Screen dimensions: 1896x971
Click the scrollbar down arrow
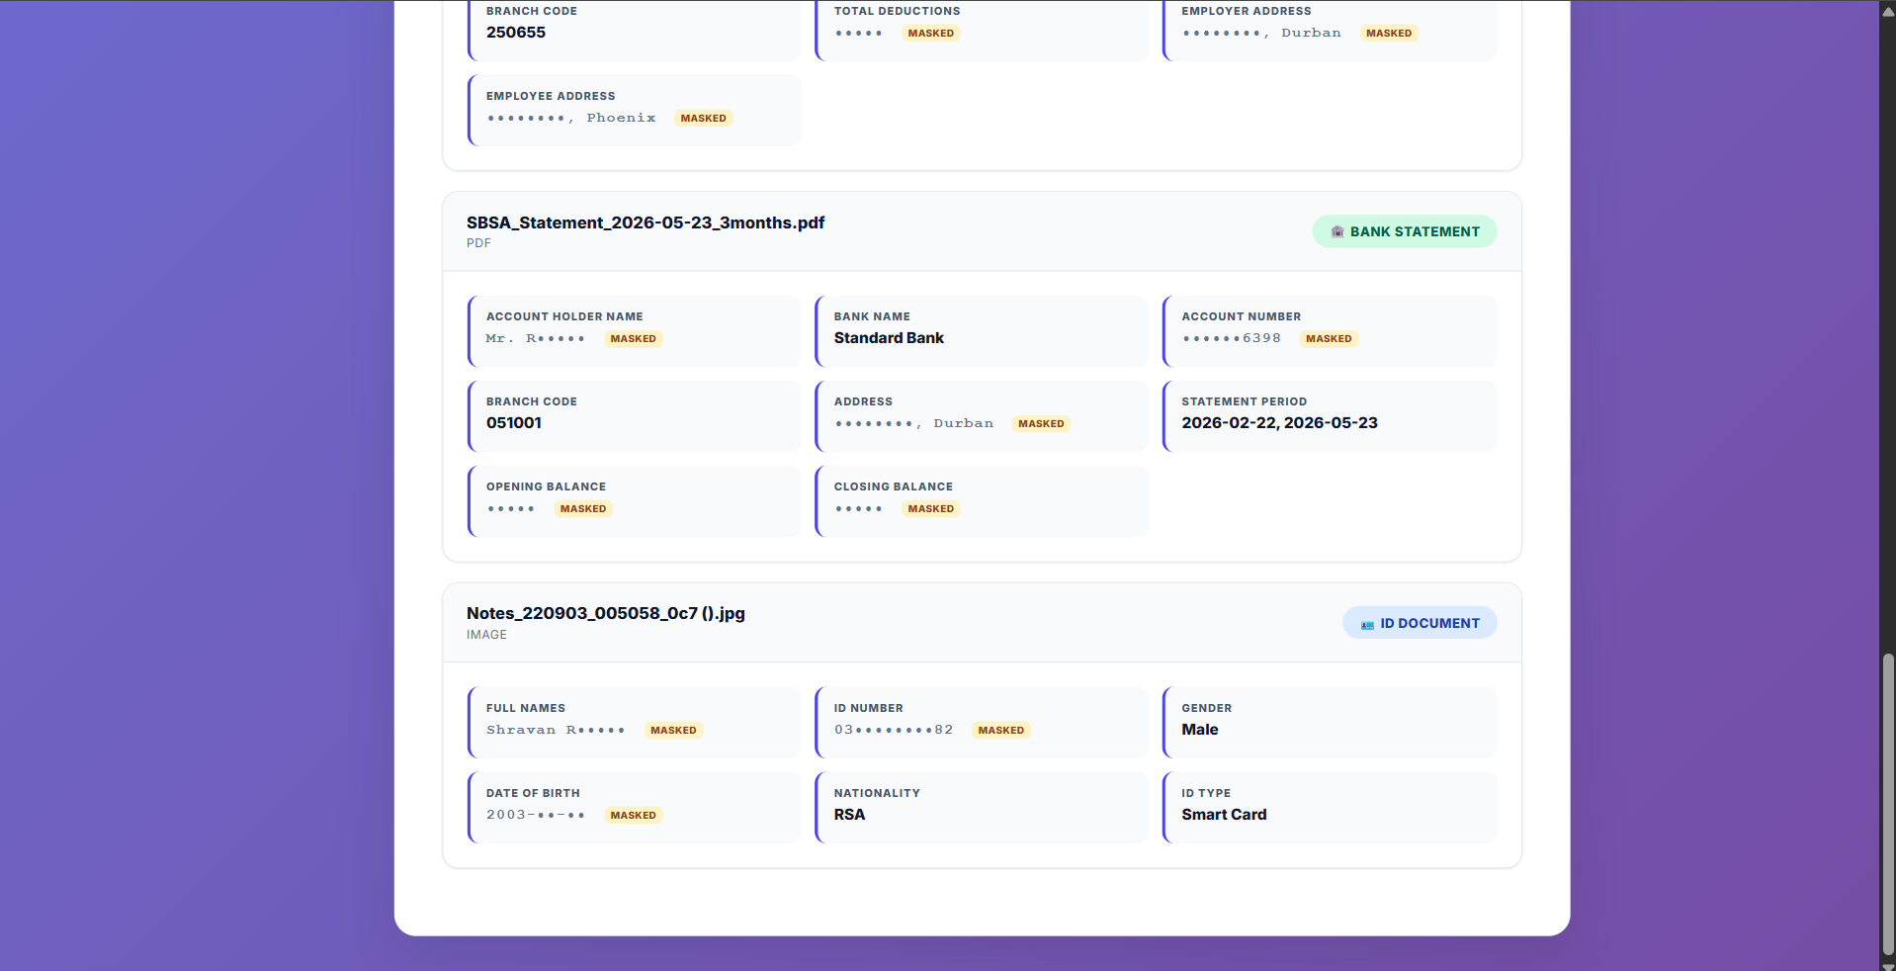pos(1888,963)
